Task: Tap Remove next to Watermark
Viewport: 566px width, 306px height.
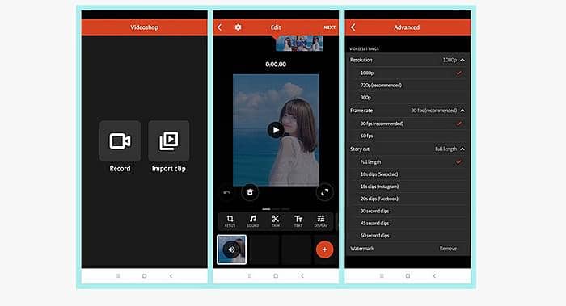Action: point(448,249)
